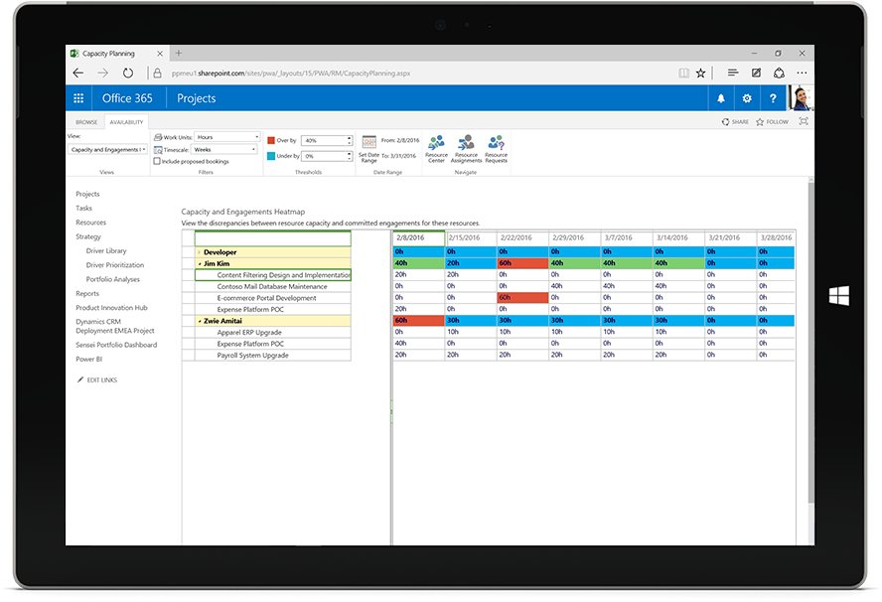Viewport: 882px width, 602px height.
Task: Open the View dropdown Capacity and Engagements
Action: point(107,150)
